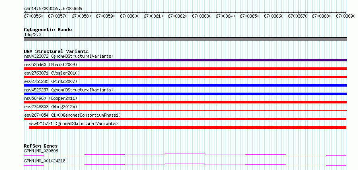358x170 pixels.
Task: Click the DGV Structural Variants track title
Action: click(x=56, y=51)
